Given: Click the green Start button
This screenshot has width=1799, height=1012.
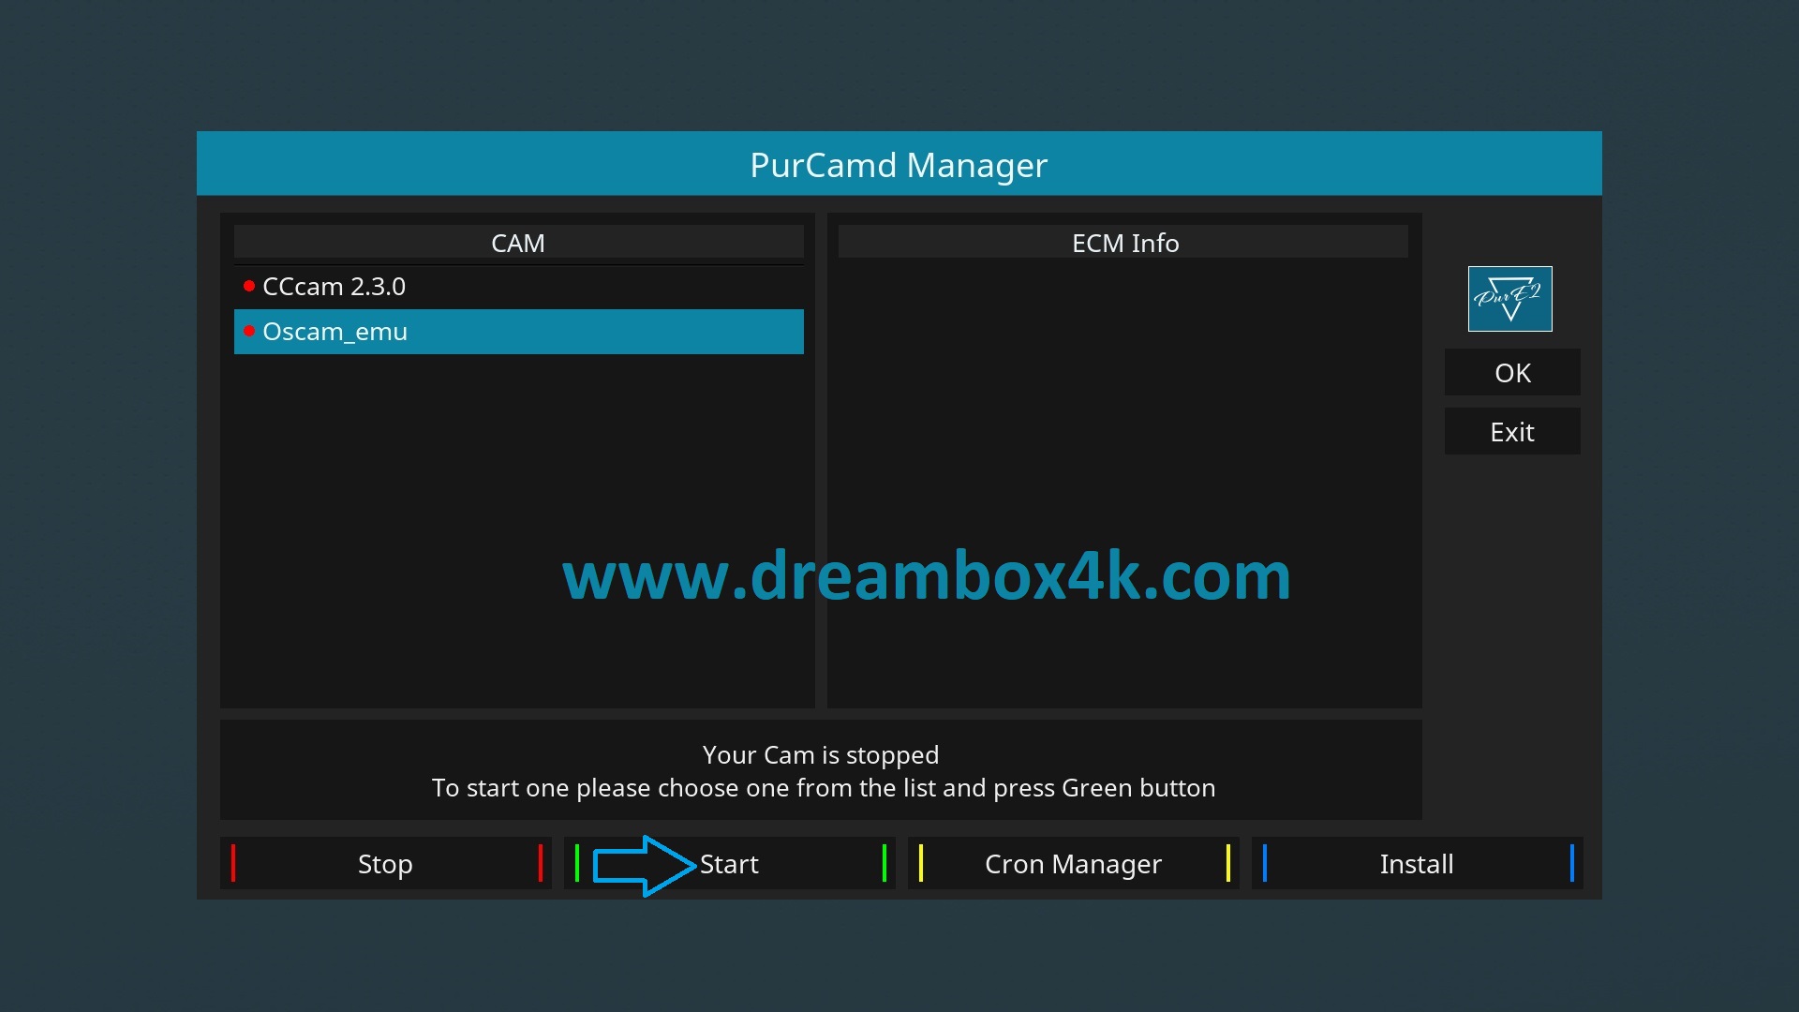Looking at the screenshot, I should coord(729,863).
